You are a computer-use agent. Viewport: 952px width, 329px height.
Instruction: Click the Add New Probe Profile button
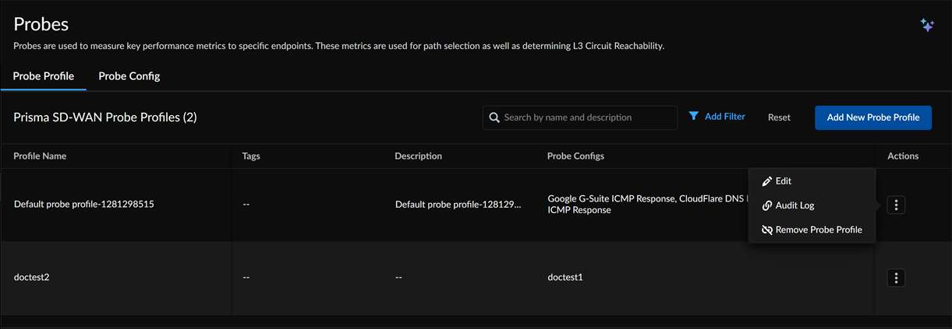873,117
